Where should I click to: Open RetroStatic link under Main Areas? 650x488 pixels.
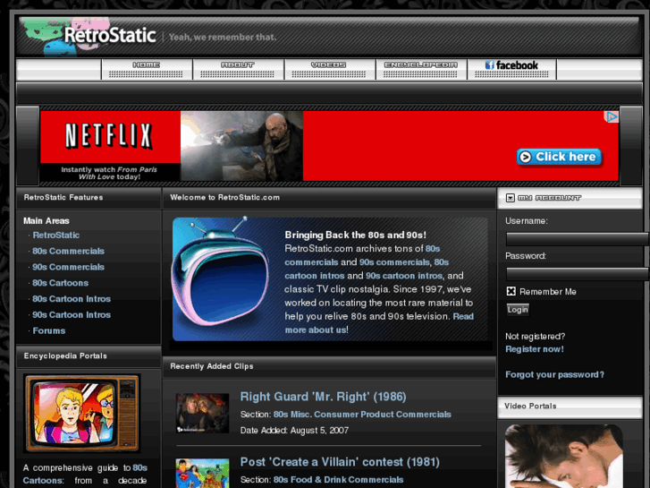point(56,235)
